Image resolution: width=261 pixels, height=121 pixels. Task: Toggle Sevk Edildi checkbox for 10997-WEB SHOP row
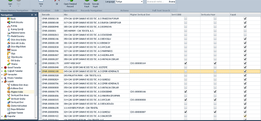point(186,63)
